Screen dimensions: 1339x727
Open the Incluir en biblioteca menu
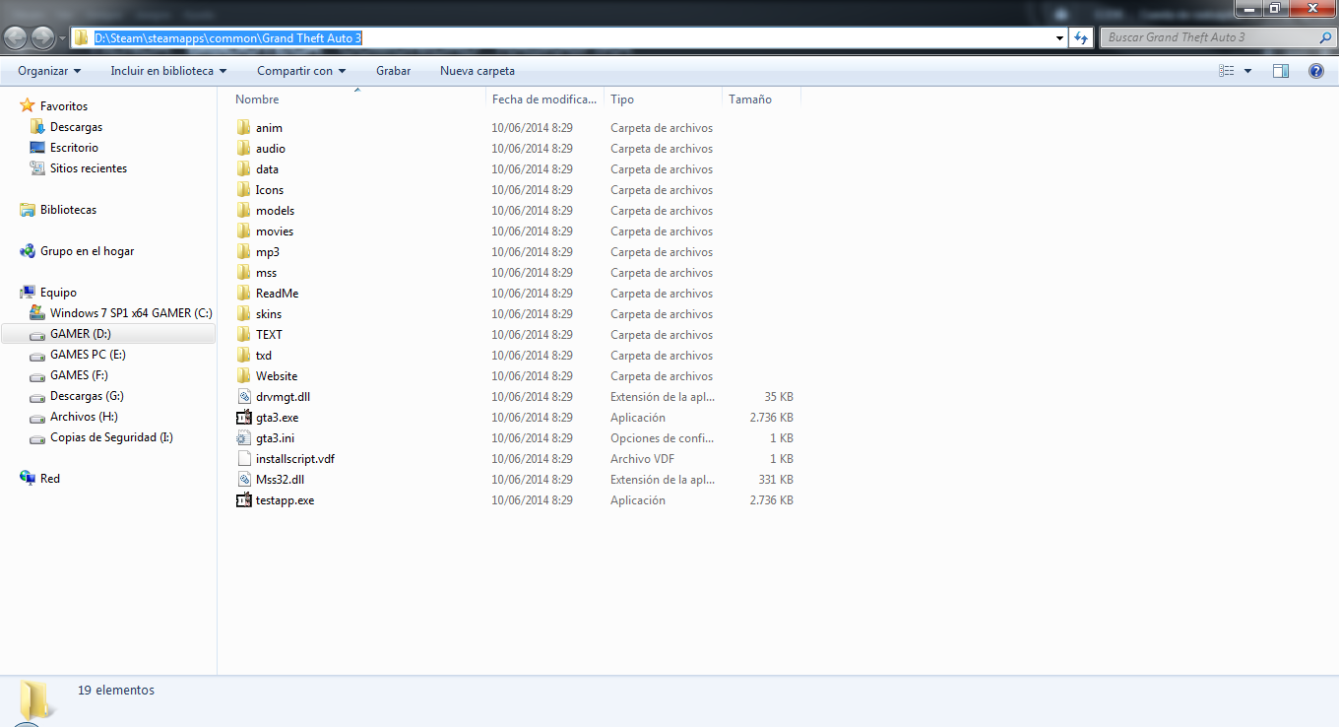[x=168, y=71]
